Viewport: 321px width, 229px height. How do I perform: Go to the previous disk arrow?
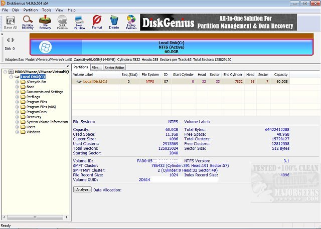tap(7, 40)
